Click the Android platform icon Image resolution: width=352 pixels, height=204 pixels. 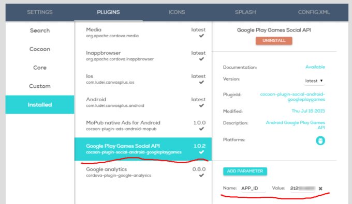click(x=320, y=140)
